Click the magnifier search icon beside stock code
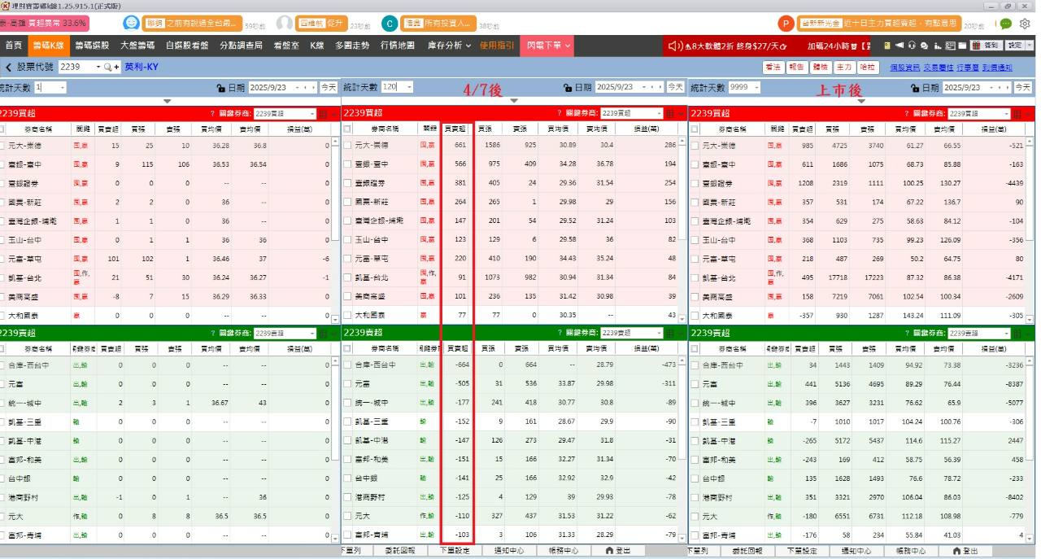The height and width of the screenshot is (559, 1041). click(111, 67)
